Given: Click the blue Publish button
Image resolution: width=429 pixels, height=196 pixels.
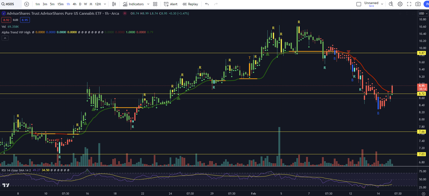Looking at the screenshot, I should [426, 4].
